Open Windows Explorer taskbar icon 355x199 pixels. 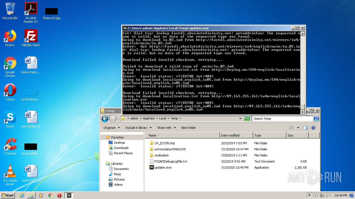point(31,195)
